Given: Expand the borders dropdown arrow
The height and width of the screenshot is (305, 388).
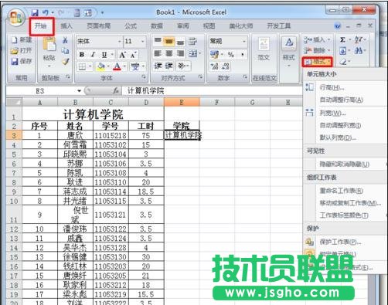Looking at the screenshot, I should tap(90, 66).
